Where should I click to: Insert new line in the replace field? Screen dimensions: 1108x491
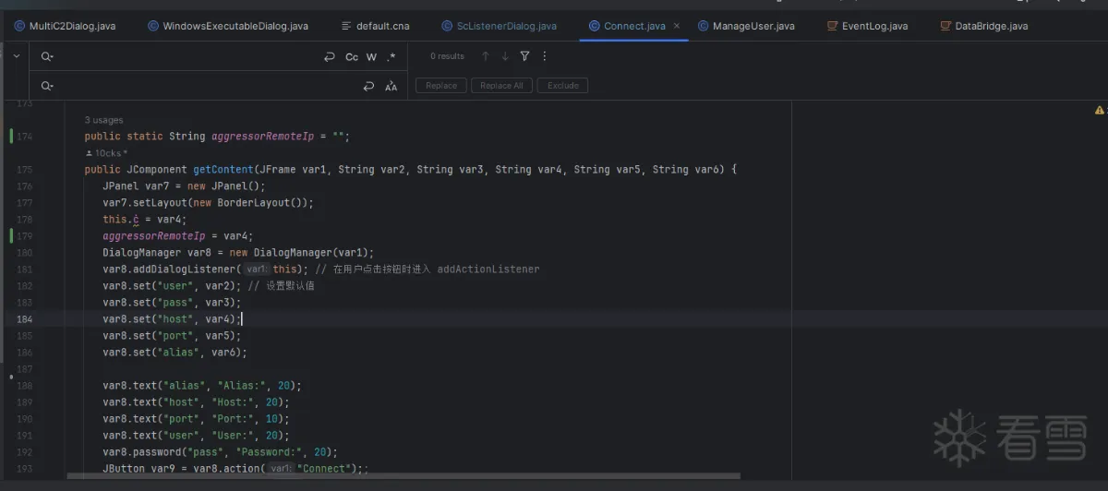(x=368, y=86)
